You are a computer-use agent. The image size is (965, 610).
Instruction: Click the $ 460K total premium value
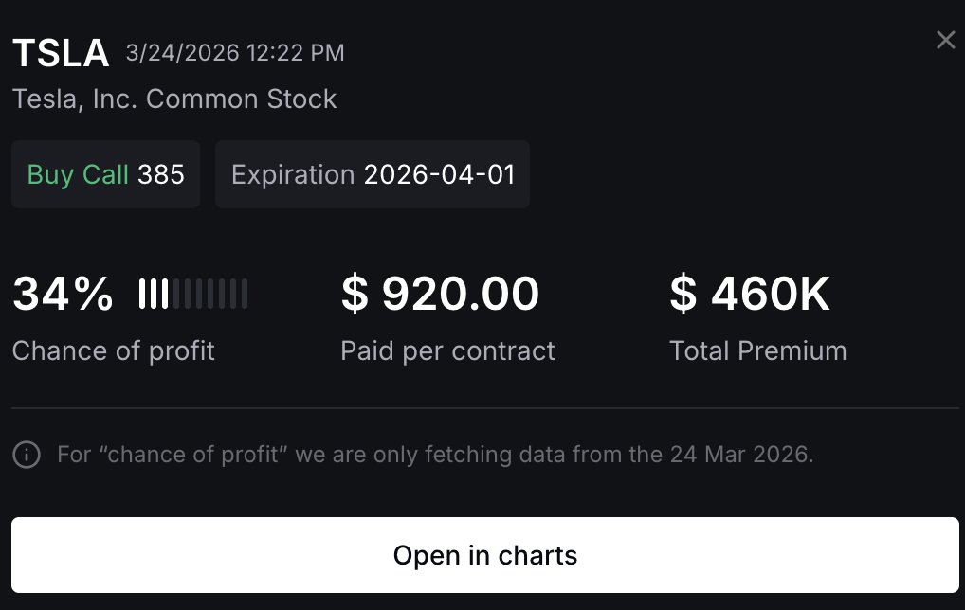tap(749, 294)
